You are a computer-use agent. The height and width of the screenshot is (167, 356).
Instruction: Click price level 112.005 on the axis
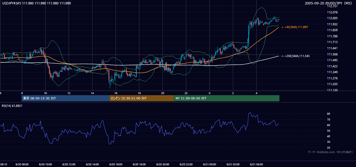click(x=332, y=18)
